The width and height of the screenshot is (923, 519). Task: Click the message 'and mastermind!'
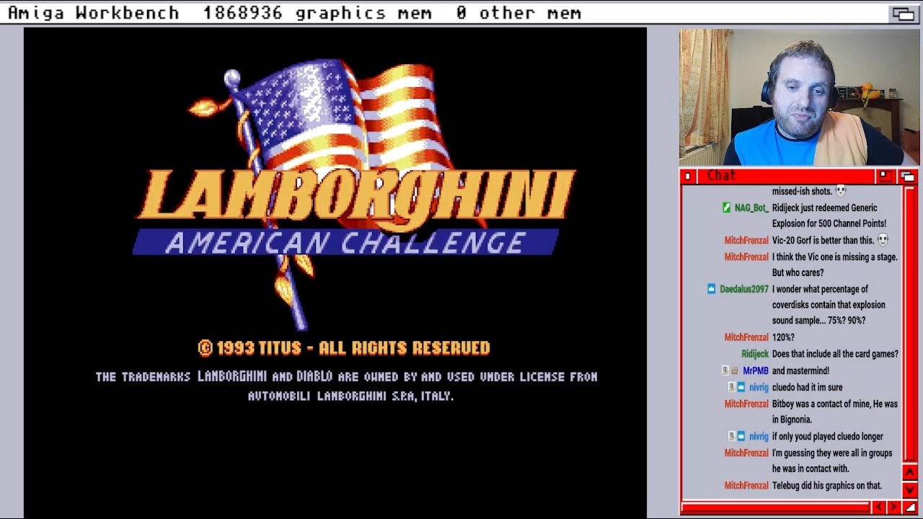pos(800,371)
